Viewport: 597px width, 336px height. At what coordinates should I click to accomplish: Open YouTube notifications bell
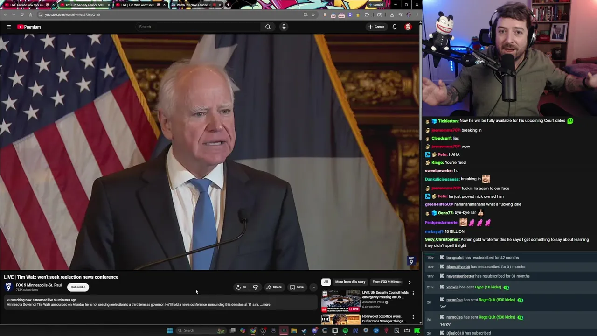395,27
